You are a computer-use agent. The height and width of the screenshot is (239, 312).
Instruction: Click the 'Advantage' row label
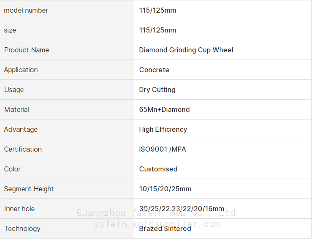[21, 129]
